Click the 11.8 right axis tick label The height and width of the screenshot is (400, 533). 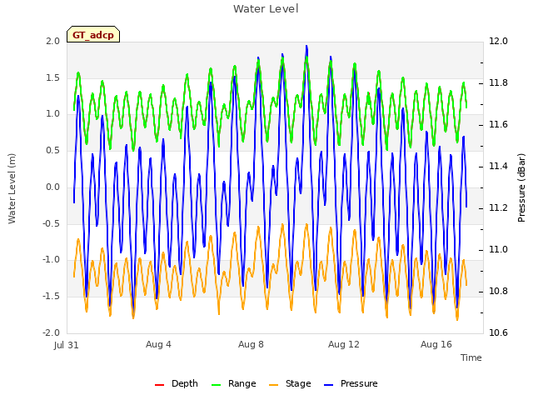[x=498, y=83]
